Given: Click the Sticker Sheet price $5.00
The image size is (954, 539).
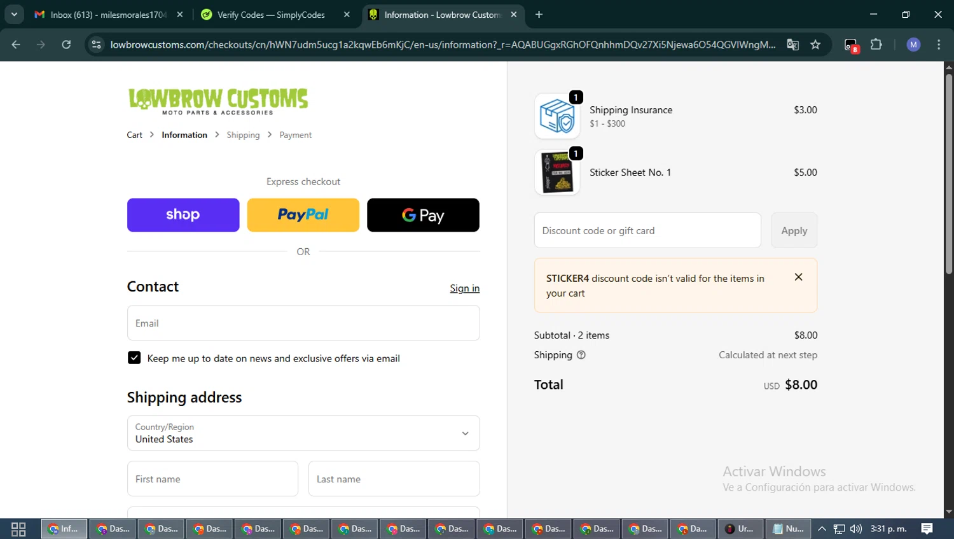Looking at the screenshot, I should (805, 172).
